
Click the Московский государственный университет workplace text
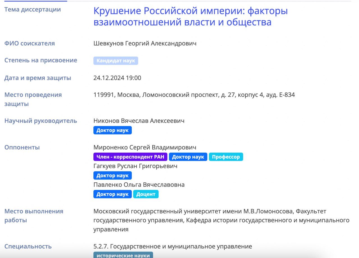click(221, 220)
